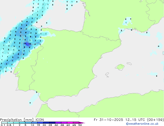The width and height of the screenshot is (164, 126).
Task: Select the 30–35 mm purple legend swatch
Action: [x=58, y=123]
